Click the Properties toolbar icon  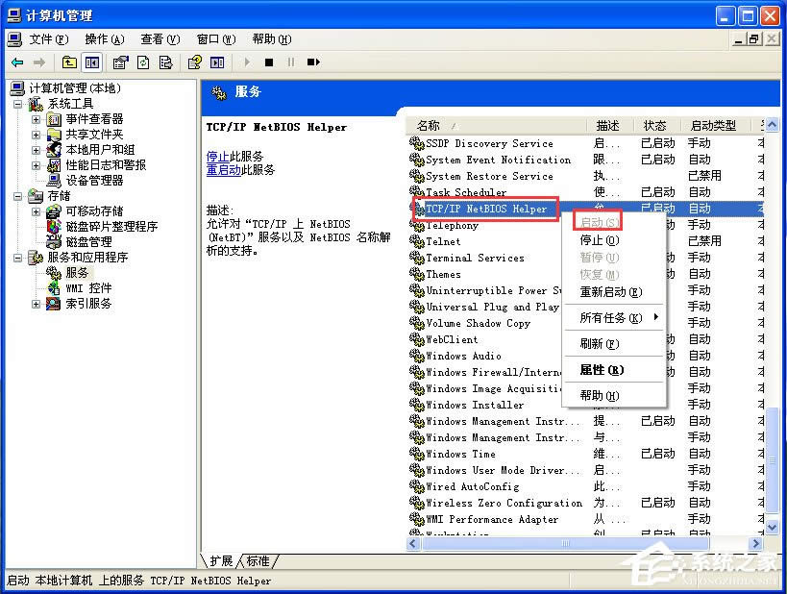119,62
